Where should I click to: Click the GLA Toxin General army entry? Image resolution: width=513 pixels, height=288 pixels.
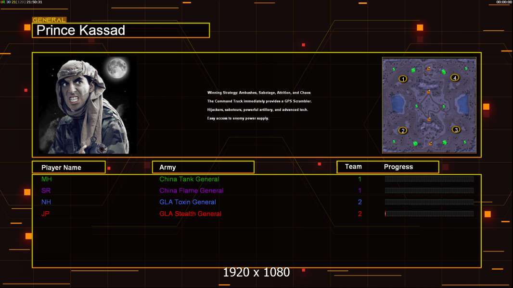[x=188, y=202]
